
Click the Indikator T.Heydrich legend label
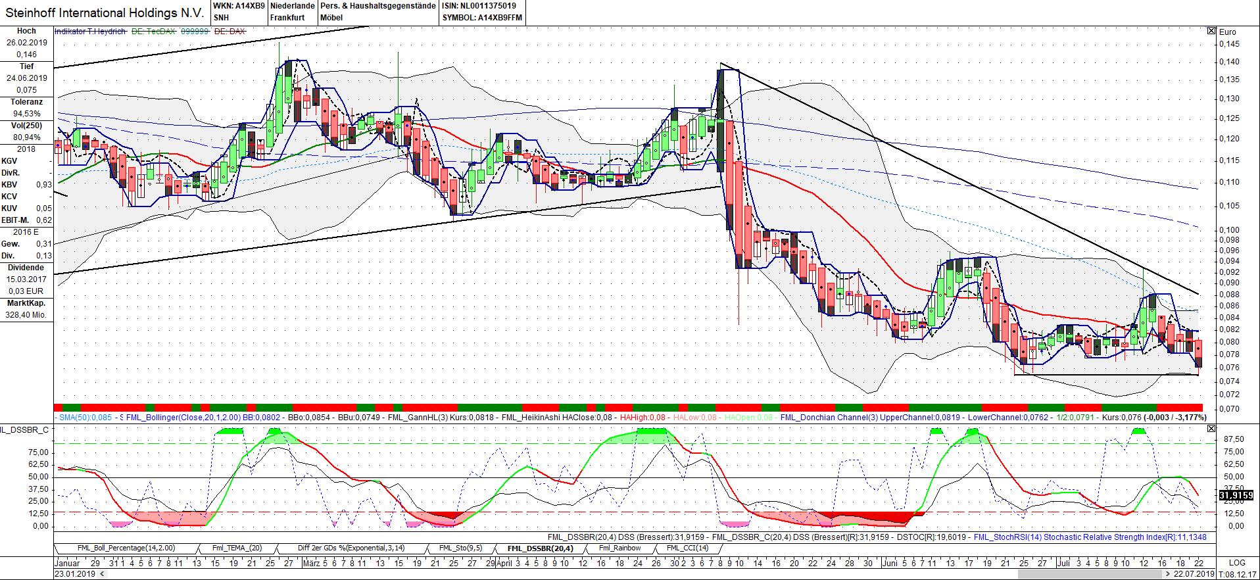(90, 32)
